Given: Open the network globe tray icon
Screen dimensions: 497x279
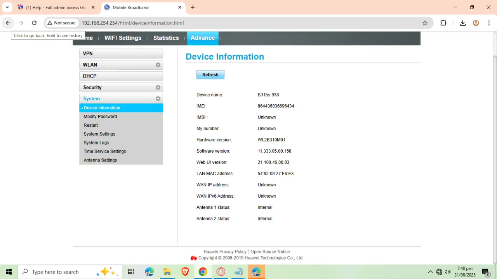Looking at the screenshot, I should click(439, 272).
